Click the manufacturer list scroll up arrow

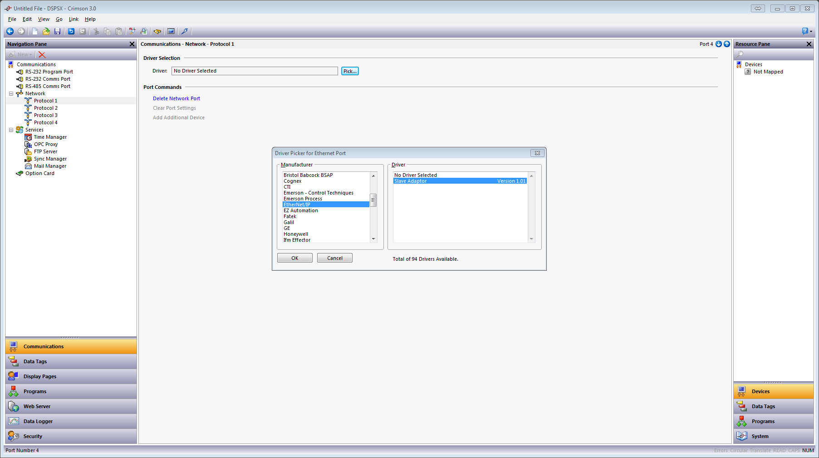373,175
